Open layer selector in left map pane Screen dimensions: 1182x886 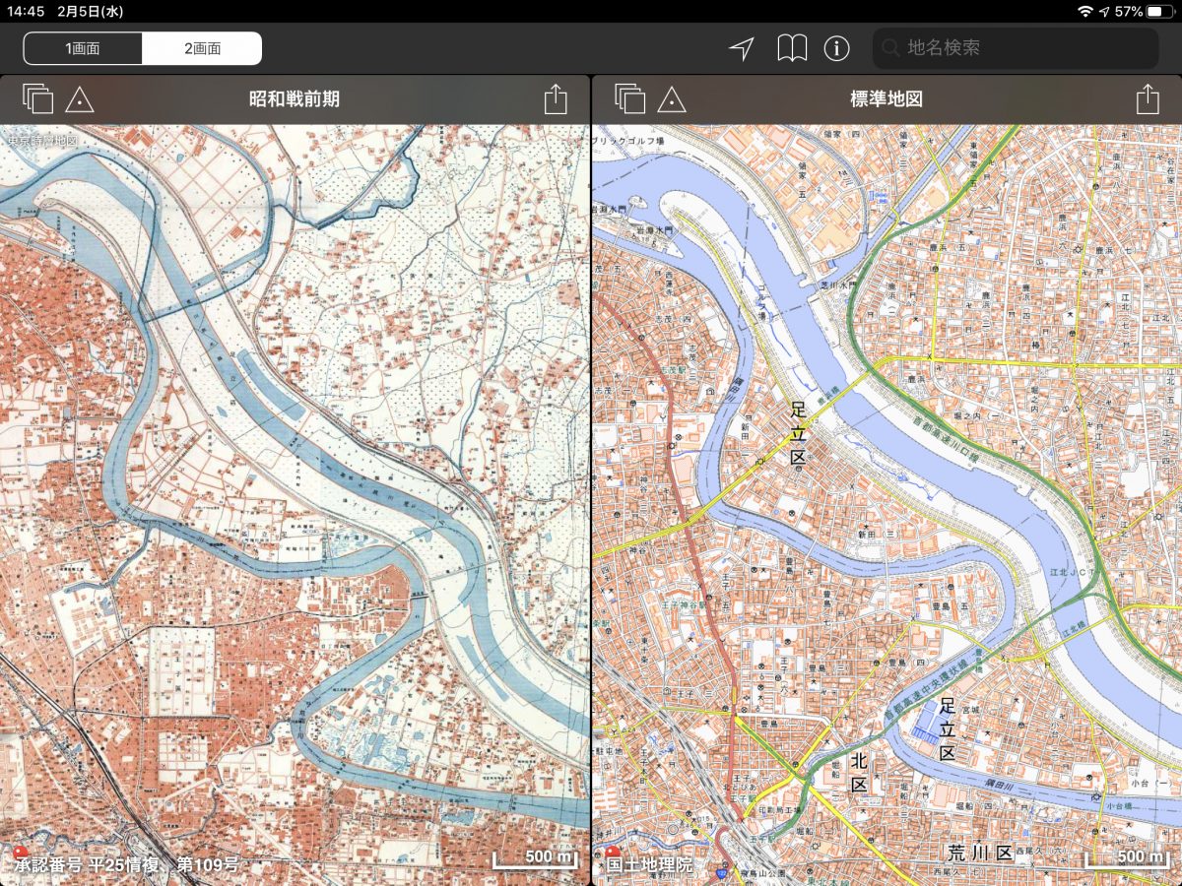click(x=37, y=98)
